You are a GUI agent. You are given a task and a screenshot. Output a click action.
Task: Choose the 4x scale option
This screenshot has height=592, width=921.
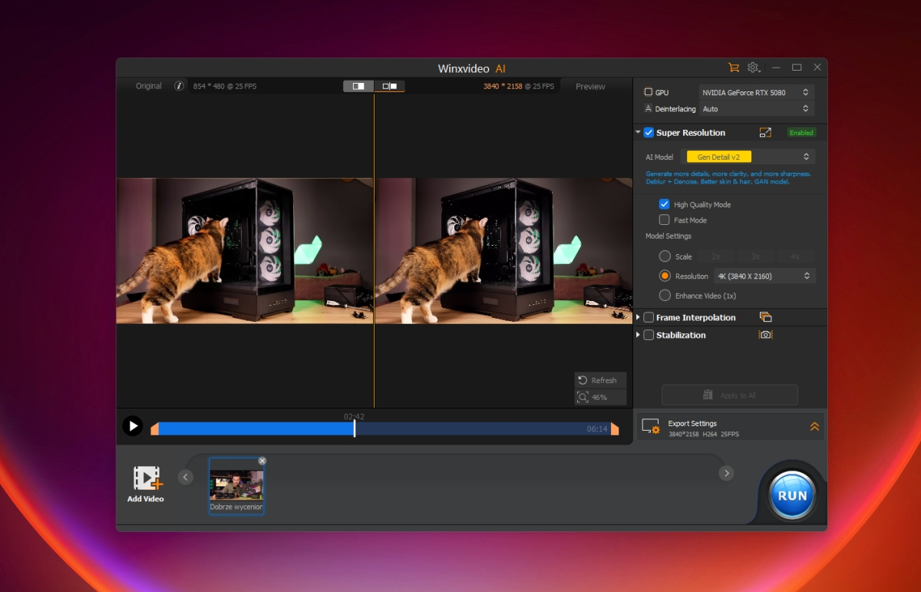[795, 256]
